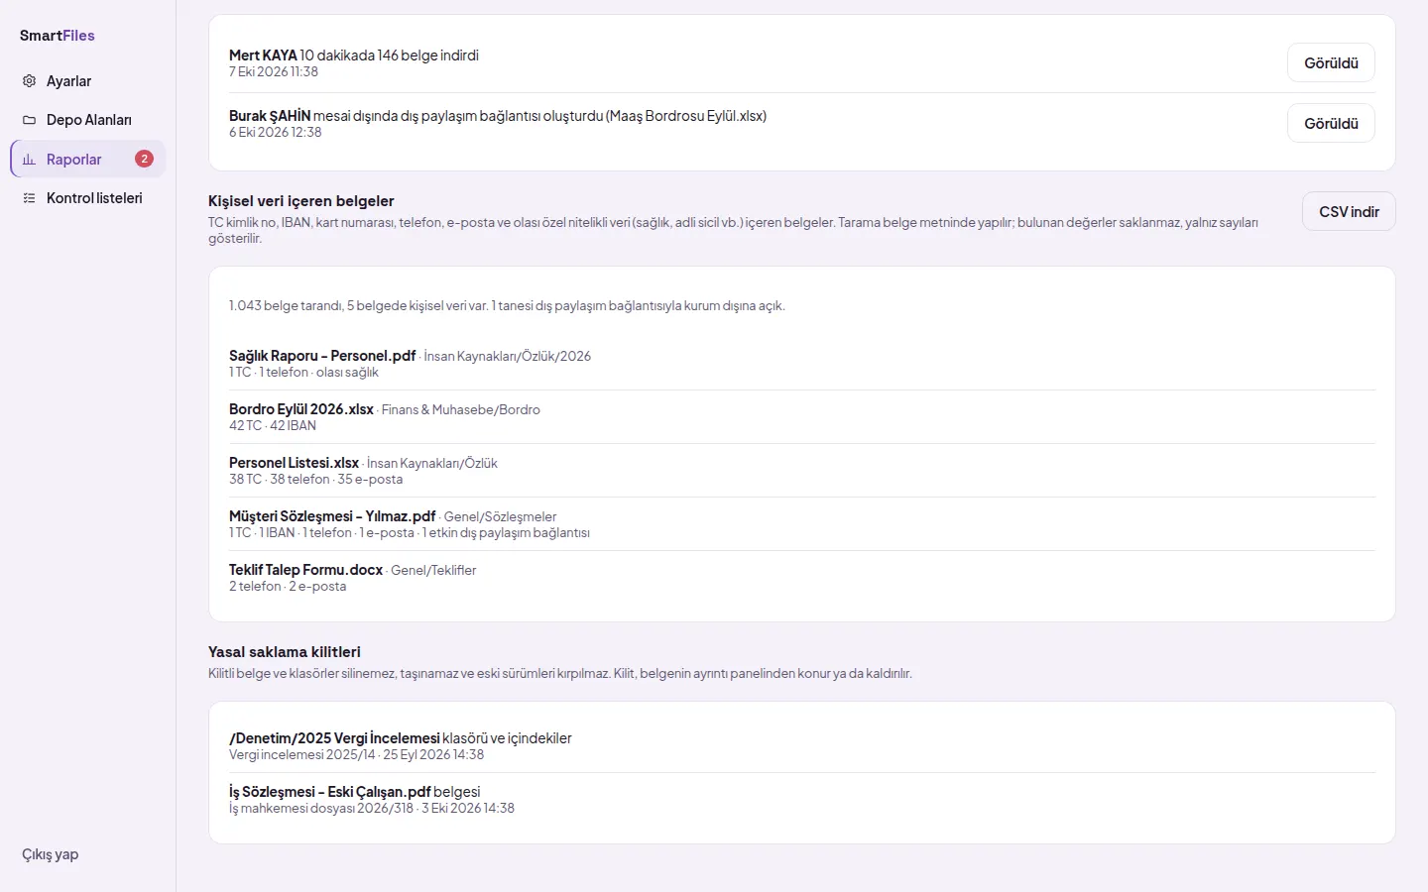Viewport: 1428px width, 892px height.
Task: Open Bordro Eylül 2026.xlsx entry
Action: click(802, 417)
